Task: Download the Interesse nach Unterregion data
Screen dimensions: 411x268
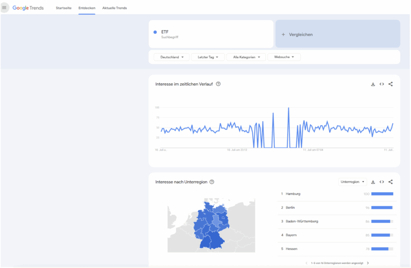Action: [373, 182]
